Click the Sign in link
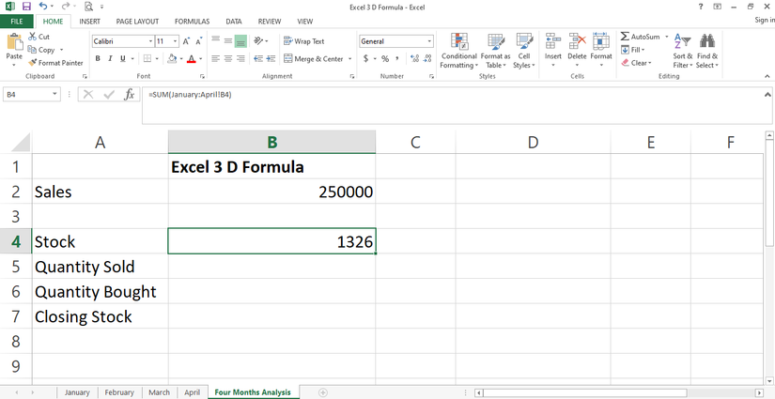 click(764, 21)
